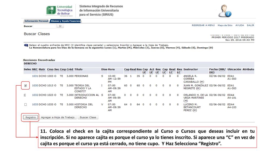
Task: Click PRIMER PERIODO 2017 PREGRADO text
Action: [233, 37]
